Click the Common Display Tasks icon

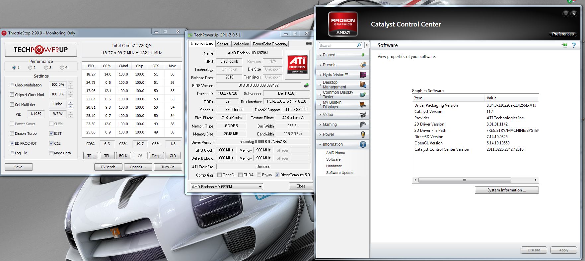pos(363,95)
